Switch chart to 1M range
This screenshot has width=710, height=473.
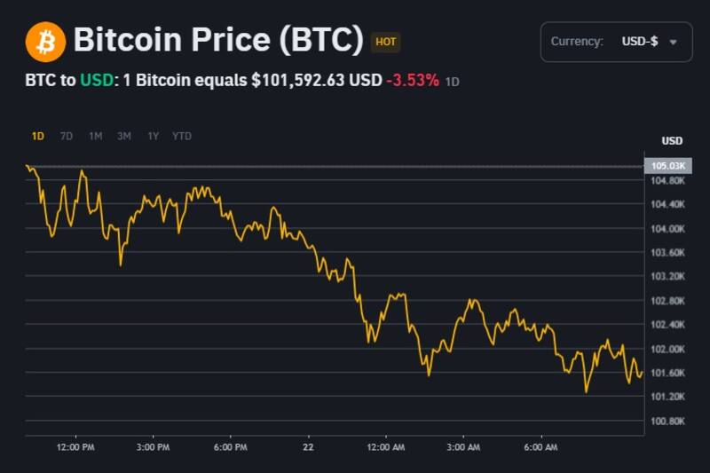(x=95, y=136)
